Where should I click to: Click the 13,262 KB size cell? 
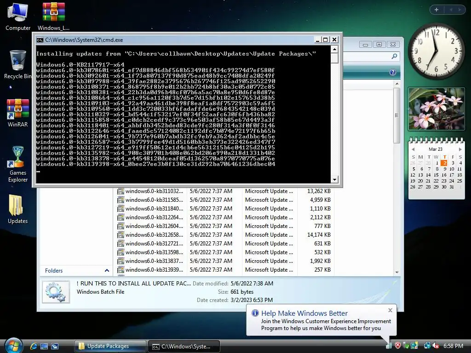(x=319, y=191)
